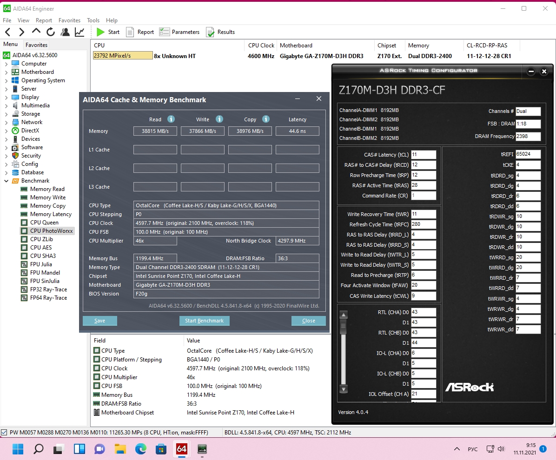Click the Refresh toolbar icon
556x460 pixels.
(51, 32)
